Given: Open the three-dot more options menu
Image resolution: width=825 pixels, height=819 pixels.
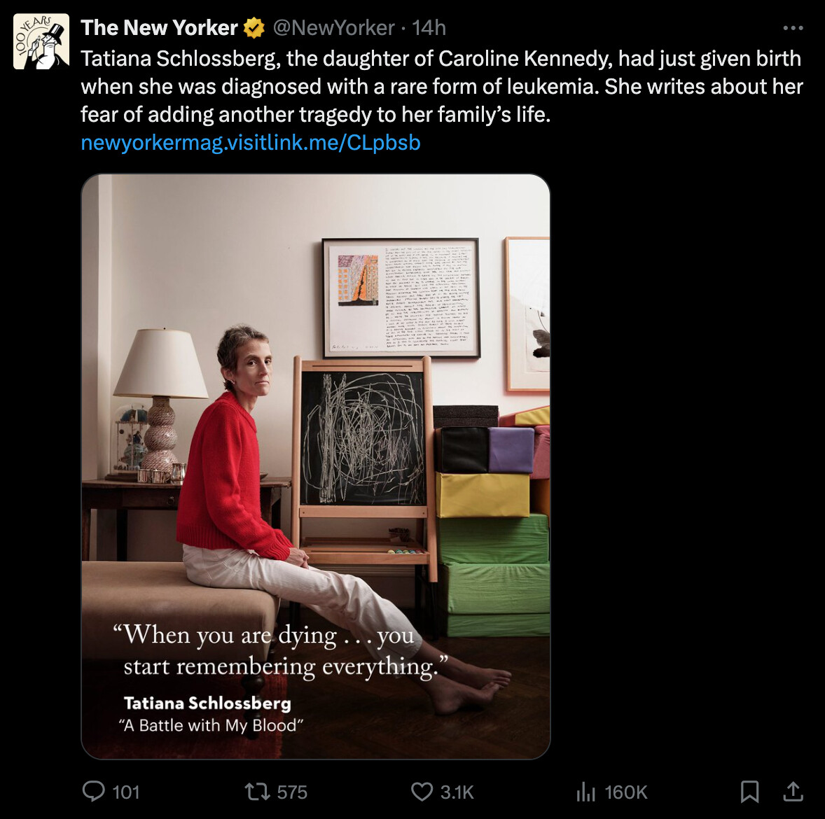Looking at the screenshot, I should pos(793,28).
